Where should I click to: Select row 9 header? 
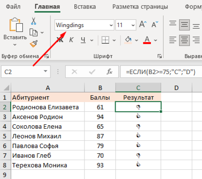click(5, 175)
